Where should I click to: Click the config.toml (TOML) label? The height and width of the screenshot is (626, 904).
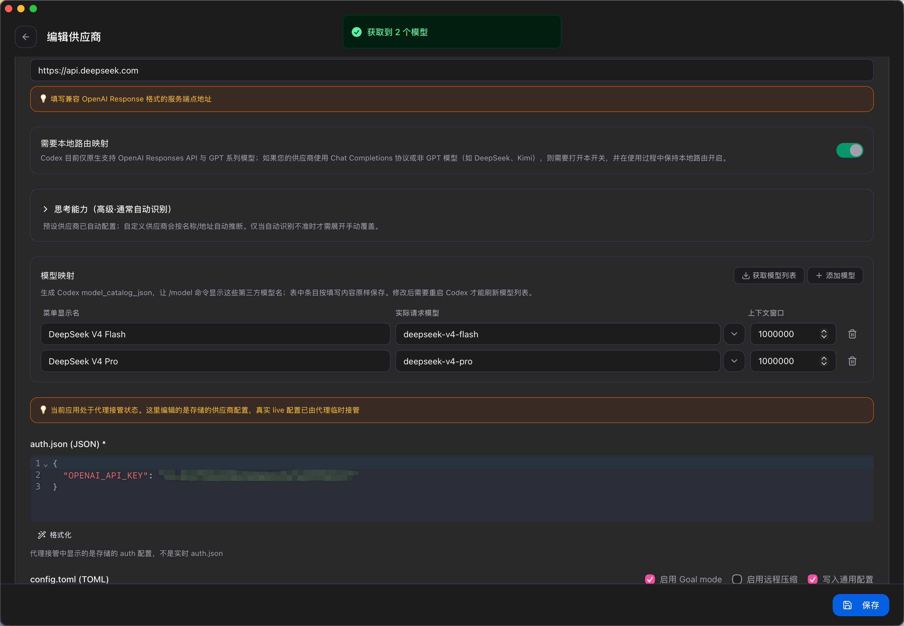69,579
